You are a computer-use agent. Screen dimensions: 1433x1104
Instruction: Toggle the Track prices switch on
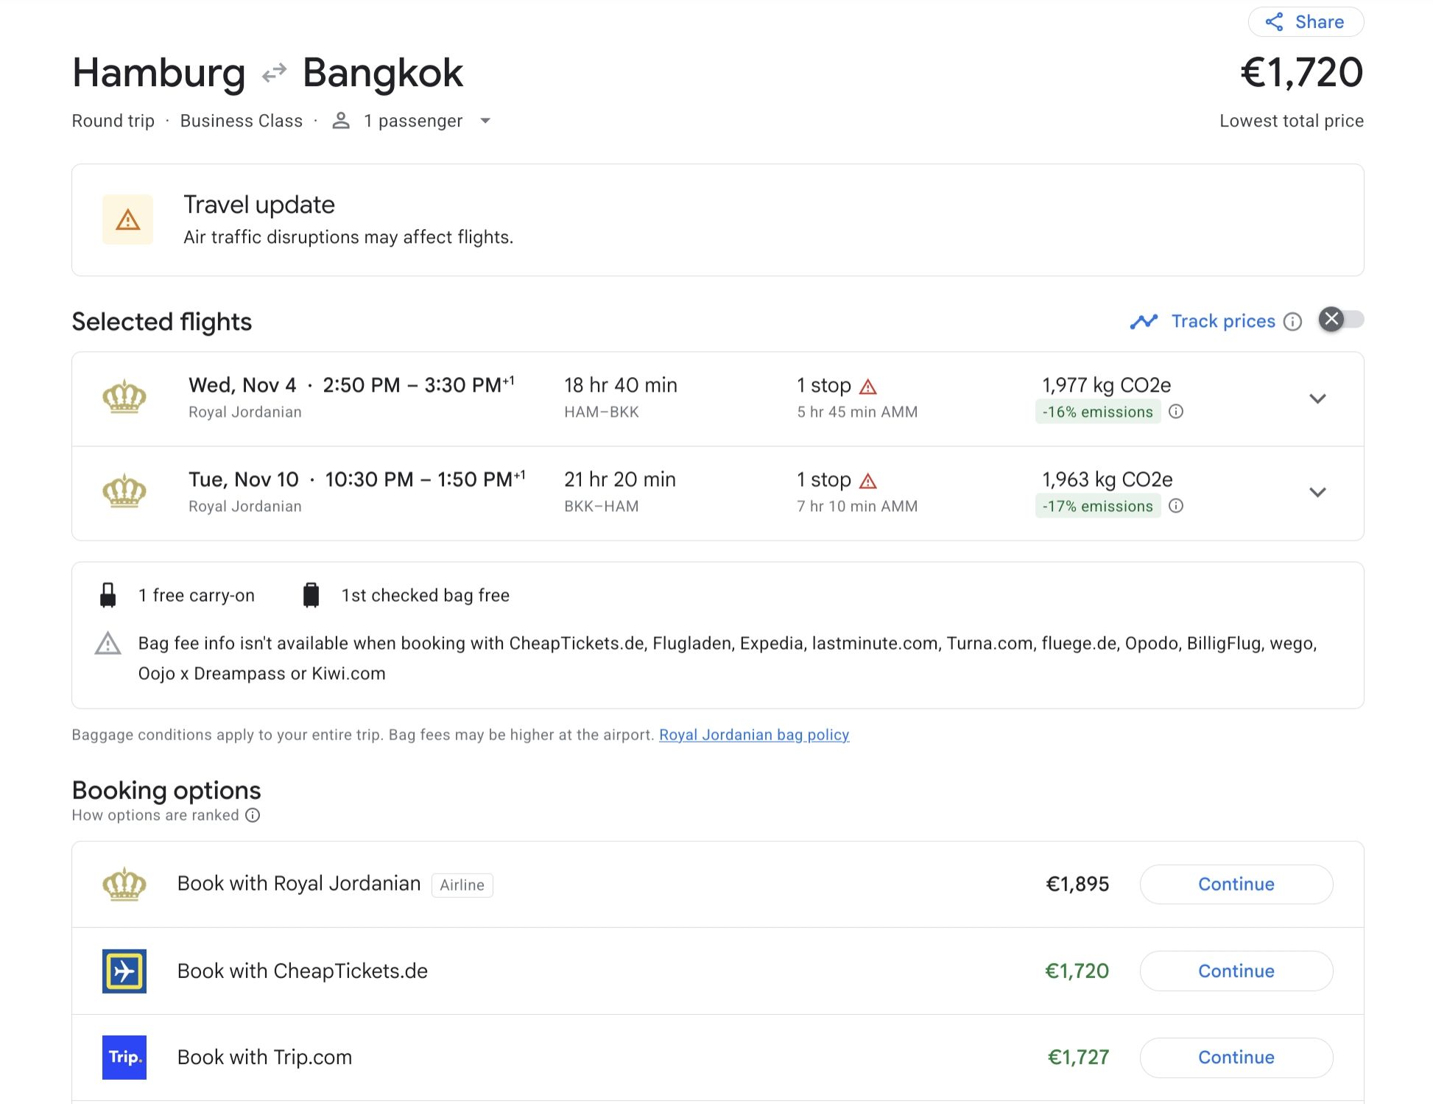click(x=1341, y=320)
